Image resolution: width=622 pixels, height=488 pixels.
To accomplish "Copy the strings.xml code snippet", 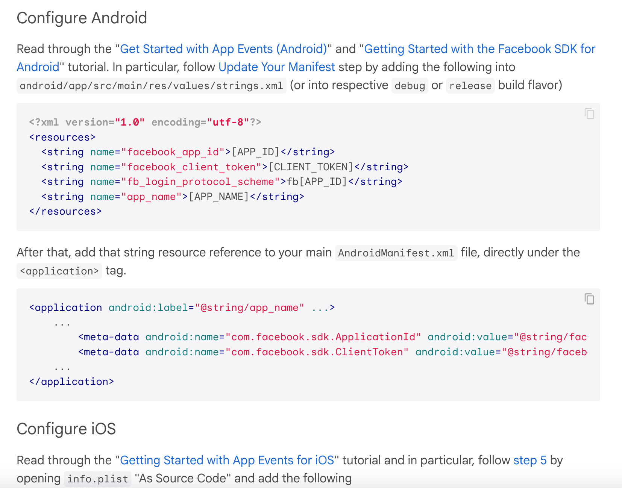I will pos(589,114).
